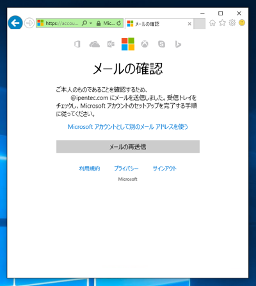256x286 pixels.
Task: Select the メールの確認 browser tab
Action: (159, 24)
